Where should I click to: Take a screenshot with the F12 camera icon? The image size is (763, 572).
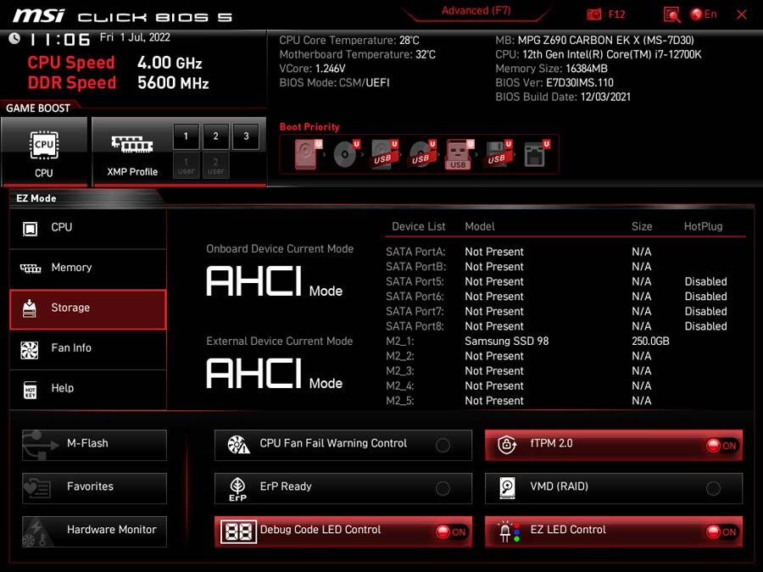(595, 14)
